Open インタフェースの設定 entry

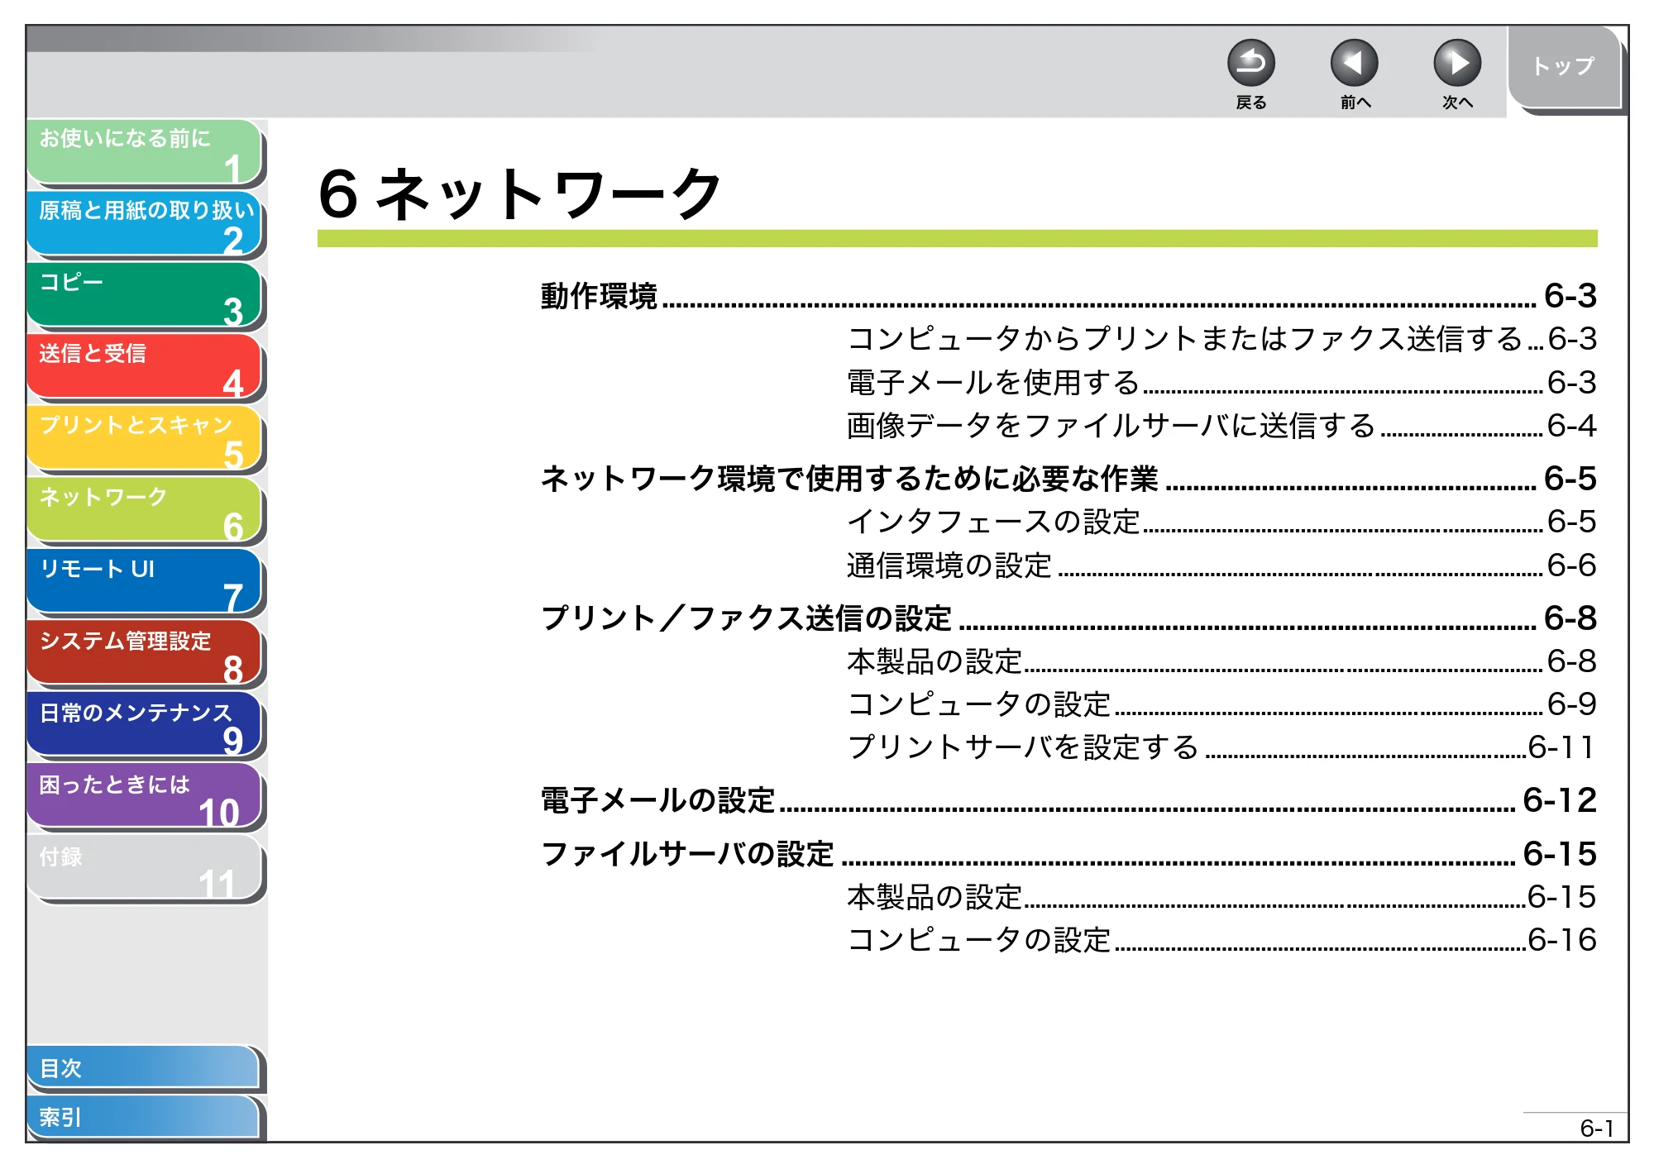pyautogui.click(x=1221, y=522)
